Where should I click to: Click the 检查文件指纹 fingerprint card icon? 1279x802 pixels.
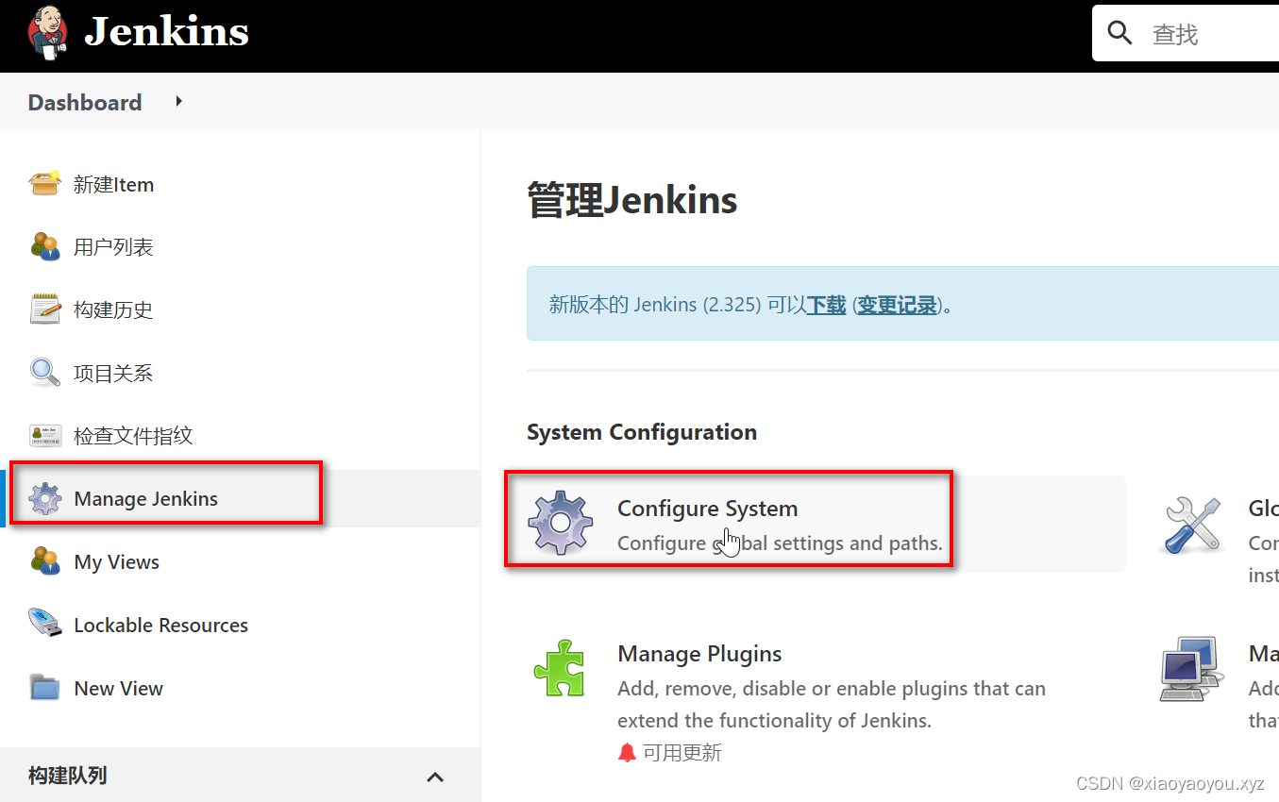(x=45, y=435)
